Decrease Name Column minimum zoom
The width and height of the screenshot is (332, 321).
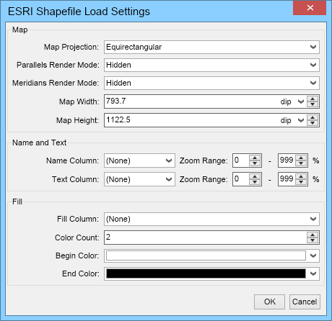[255, 163]
